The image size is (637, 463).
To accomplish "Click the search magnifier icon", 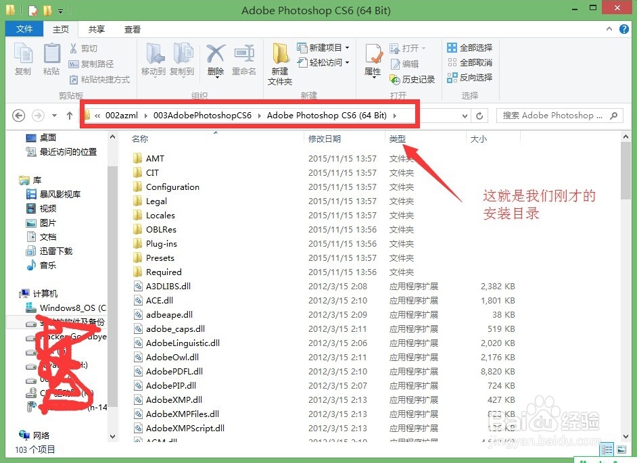I will (x=613, y=116).
